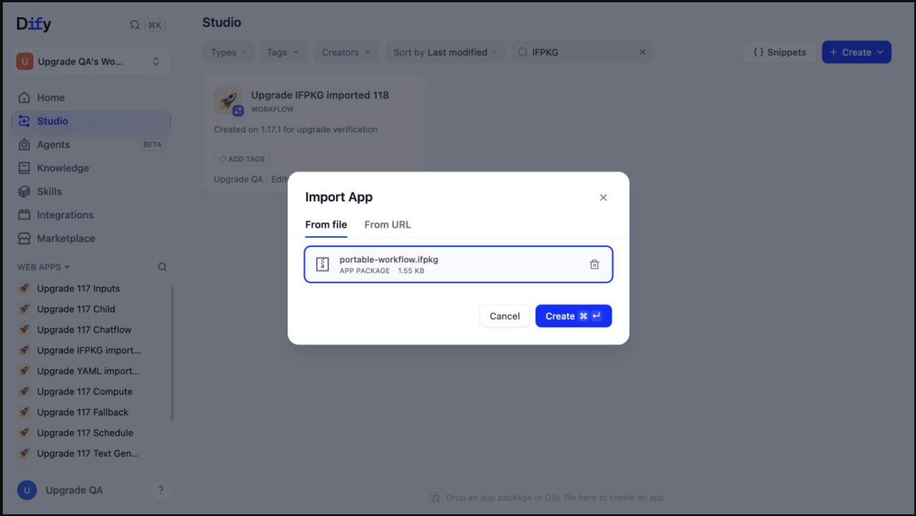Open Studio in the sidebar

pos(91,121)
